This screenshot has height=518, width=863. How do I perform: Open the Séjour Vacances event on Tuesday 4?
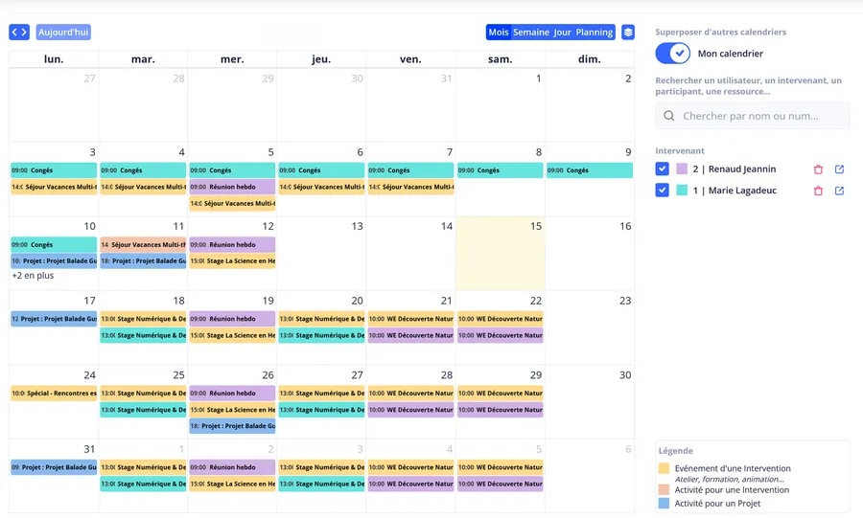coord(143,187)
